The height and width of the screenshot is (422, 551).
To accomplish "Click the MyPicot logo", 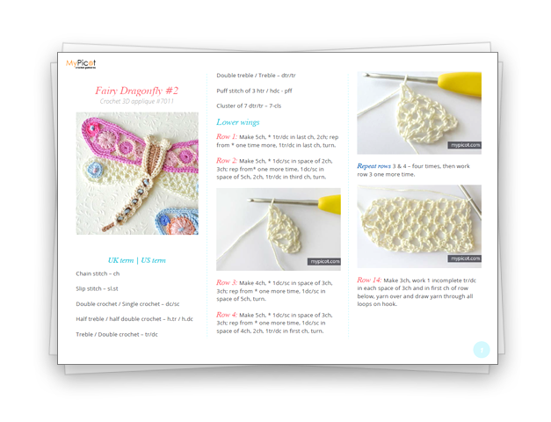I will point(81,63).
